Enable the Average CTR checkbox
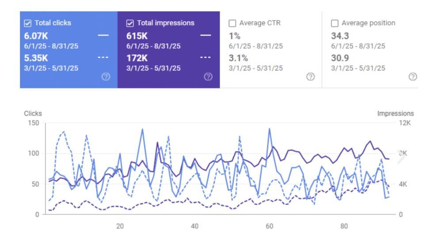The width and height of the screenshot is (442, 245). [x=232, y=23]
